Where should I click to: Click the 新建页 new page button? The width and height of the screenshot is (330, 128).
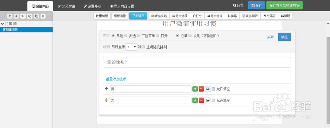tap(138, 16)
